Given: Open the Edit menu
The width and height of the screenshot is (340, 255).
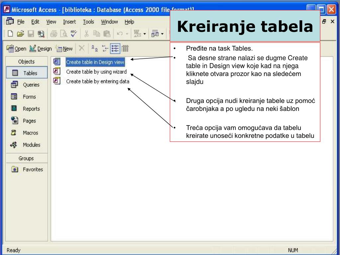Looking at the screenshot, I should point(35,22).
